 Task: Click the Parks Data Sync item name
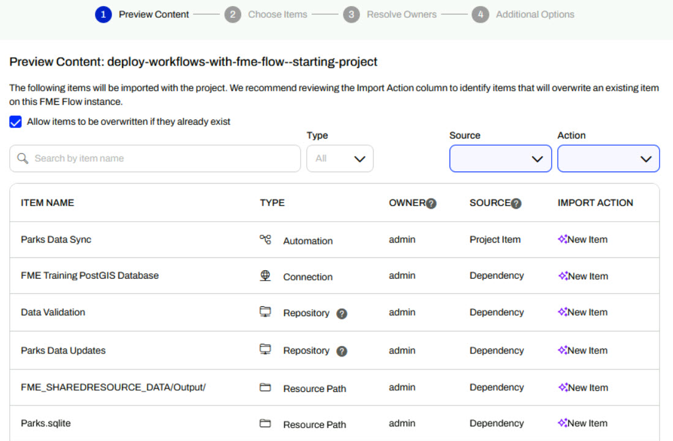(x=56, y=239)
